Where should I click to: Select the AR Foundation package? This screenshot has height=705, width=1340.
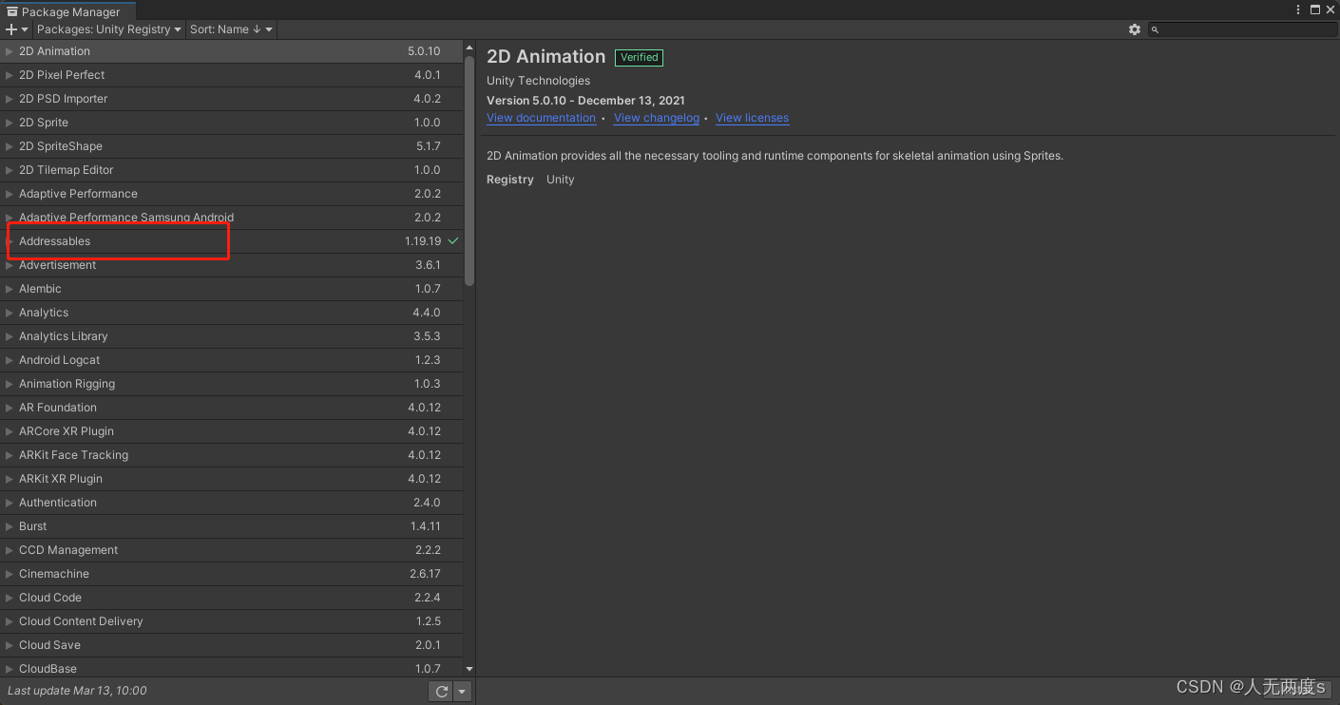click(232, 408)
